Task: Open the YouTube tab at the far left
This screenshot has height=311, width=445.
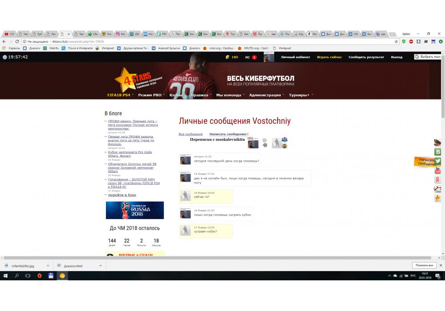Action: tap(9, 34)
